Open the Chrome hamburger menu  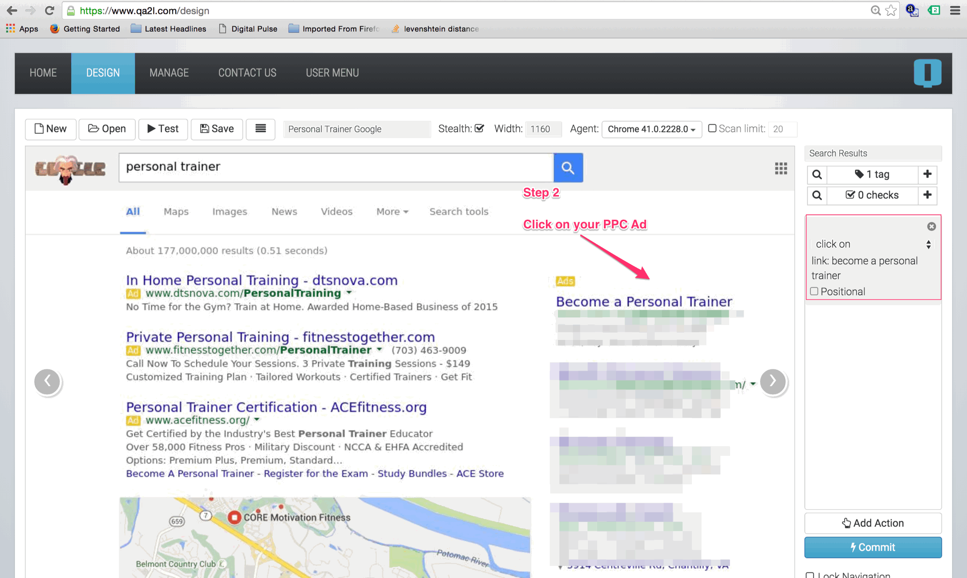tap(955, 10)
